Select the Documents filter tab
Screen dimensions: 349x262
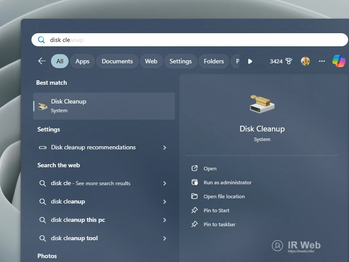tap(117, 61)
